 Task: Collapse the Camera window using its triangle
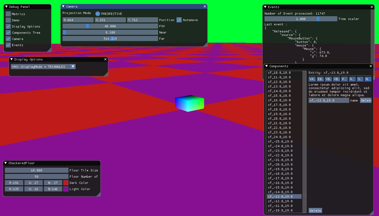(63, 6)
